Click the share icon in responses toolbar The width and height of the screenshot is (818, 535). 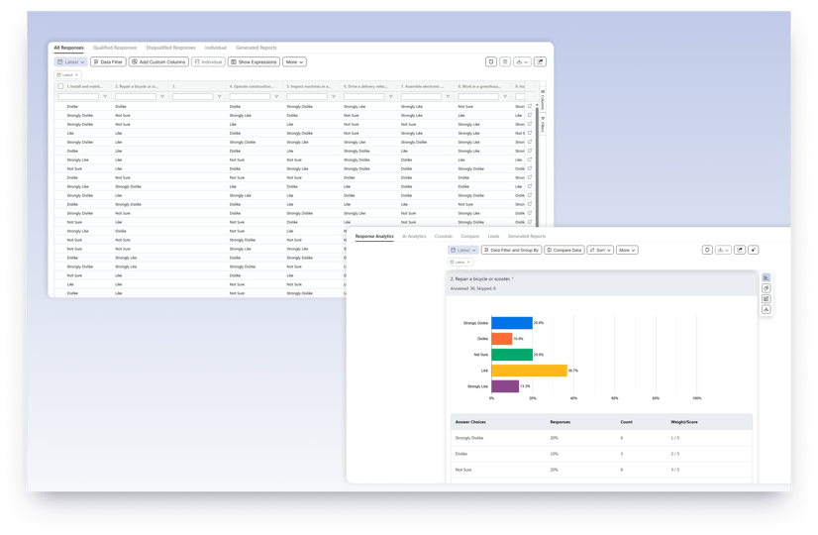[540, 61]
